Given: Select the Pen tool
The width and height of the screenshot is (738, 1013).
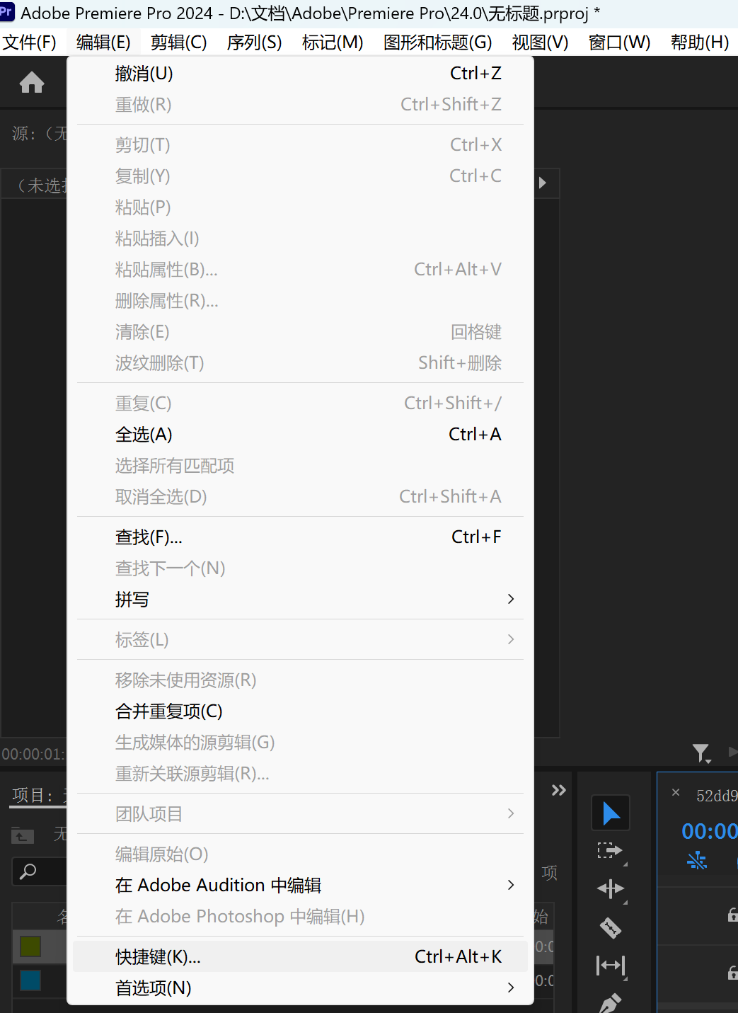Looking at the screenshot, I should click(611, 1002).
